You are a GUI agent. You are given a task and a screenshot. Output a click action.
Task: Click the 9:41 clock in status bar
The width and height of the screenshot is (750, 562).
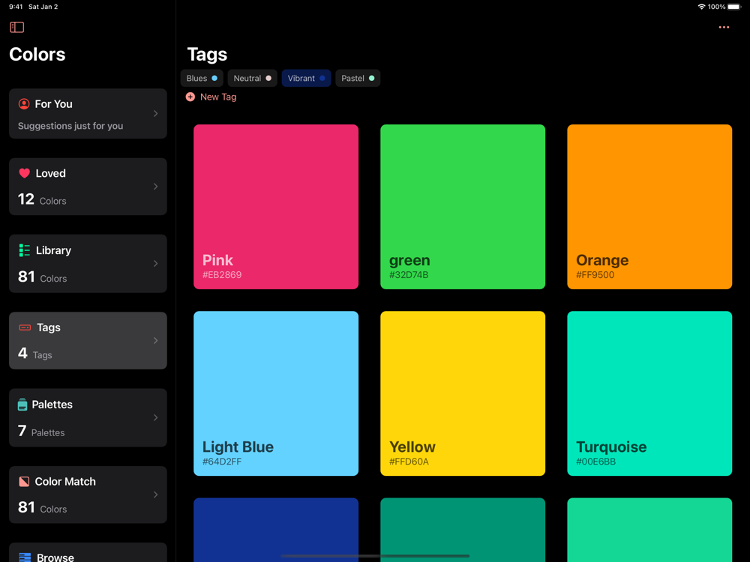click(16, 7)
